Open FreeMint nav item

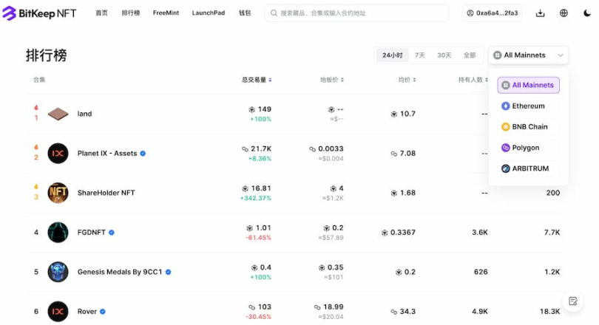click(166, 13)
